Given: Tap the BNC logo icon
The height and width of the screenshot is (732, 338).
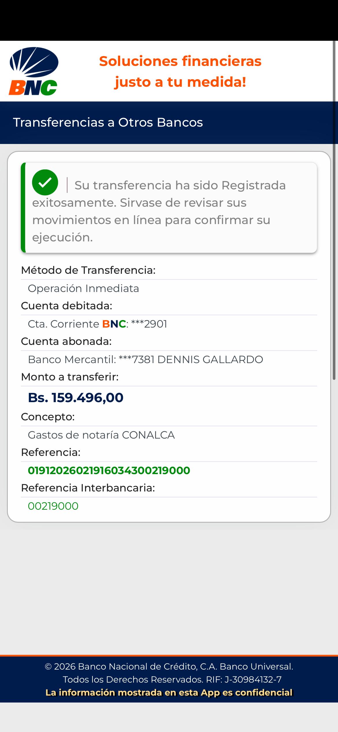Looking at the screenshot, I should (x=34, y=71).
